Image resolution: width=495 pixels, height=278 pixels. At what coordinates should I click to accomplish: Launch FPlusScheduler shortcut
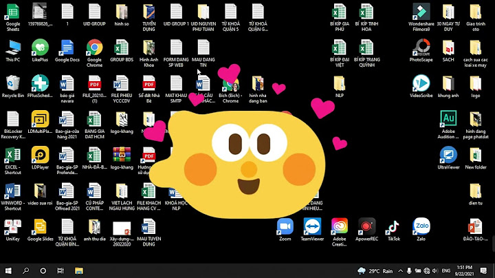(40, 87)
